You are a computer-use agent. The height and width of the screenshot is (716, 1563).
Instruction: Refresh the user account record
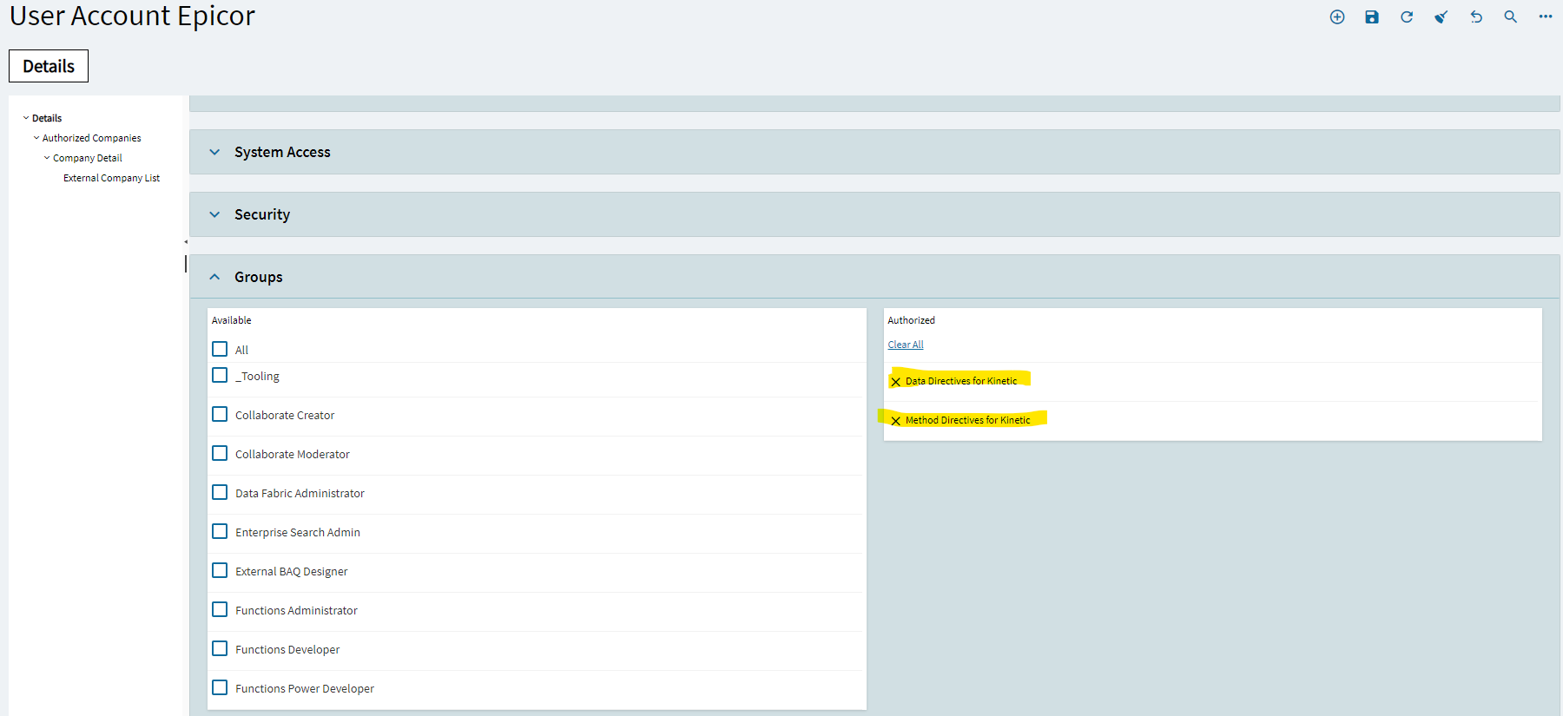pos(1407,17)
